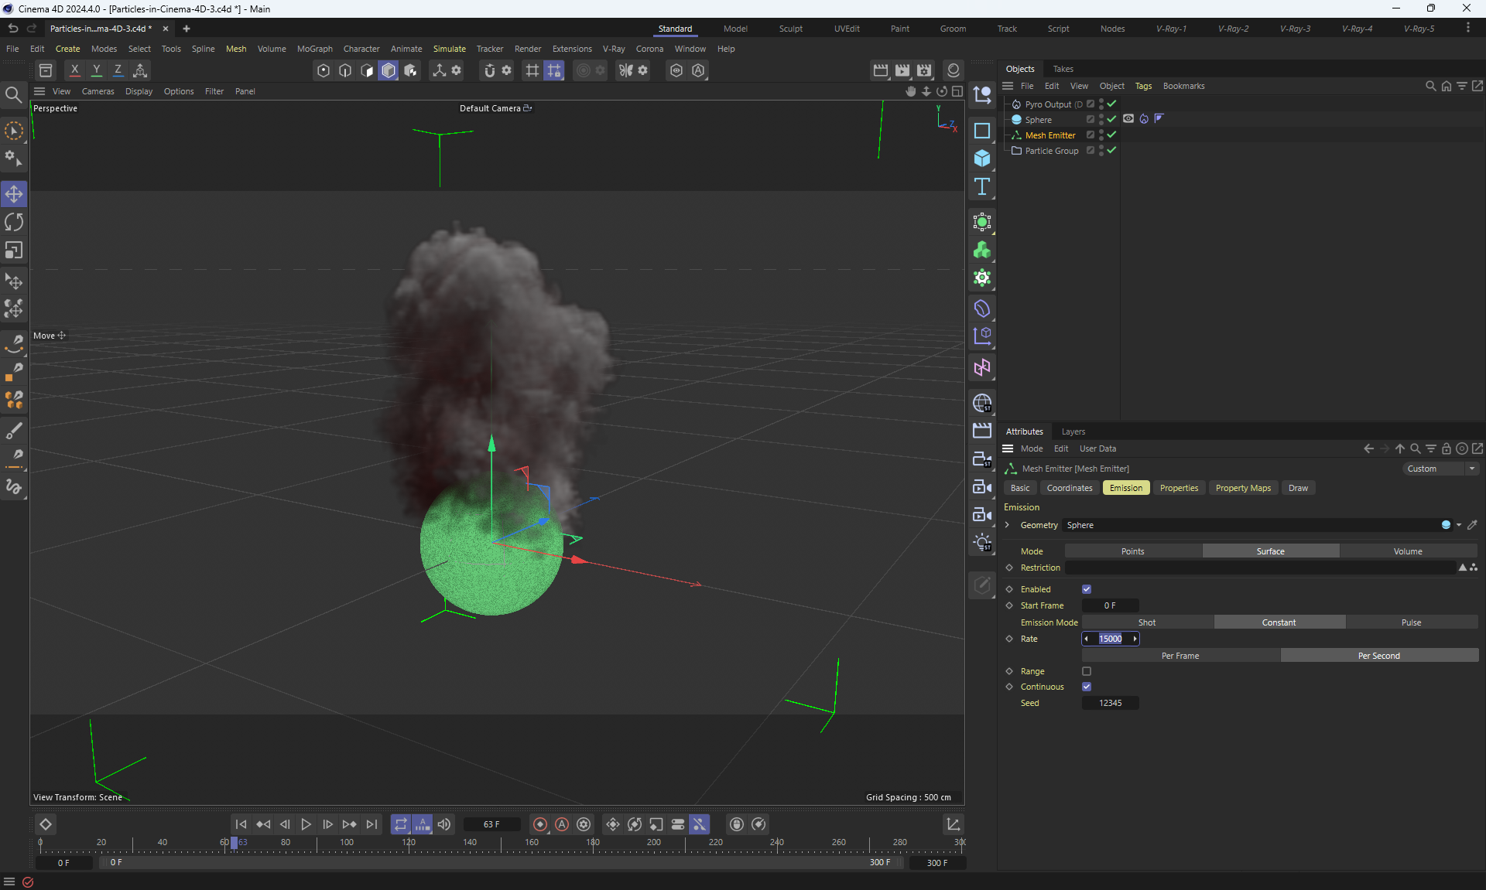
Task: Select the Move tool in left toolbar
Action: pyautogui.click(x=14, y=194)
